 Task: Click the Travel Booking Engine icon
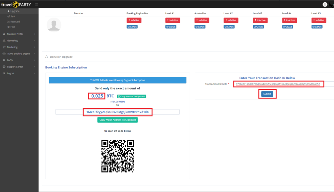pyautogui.click(x=4, y=54)
